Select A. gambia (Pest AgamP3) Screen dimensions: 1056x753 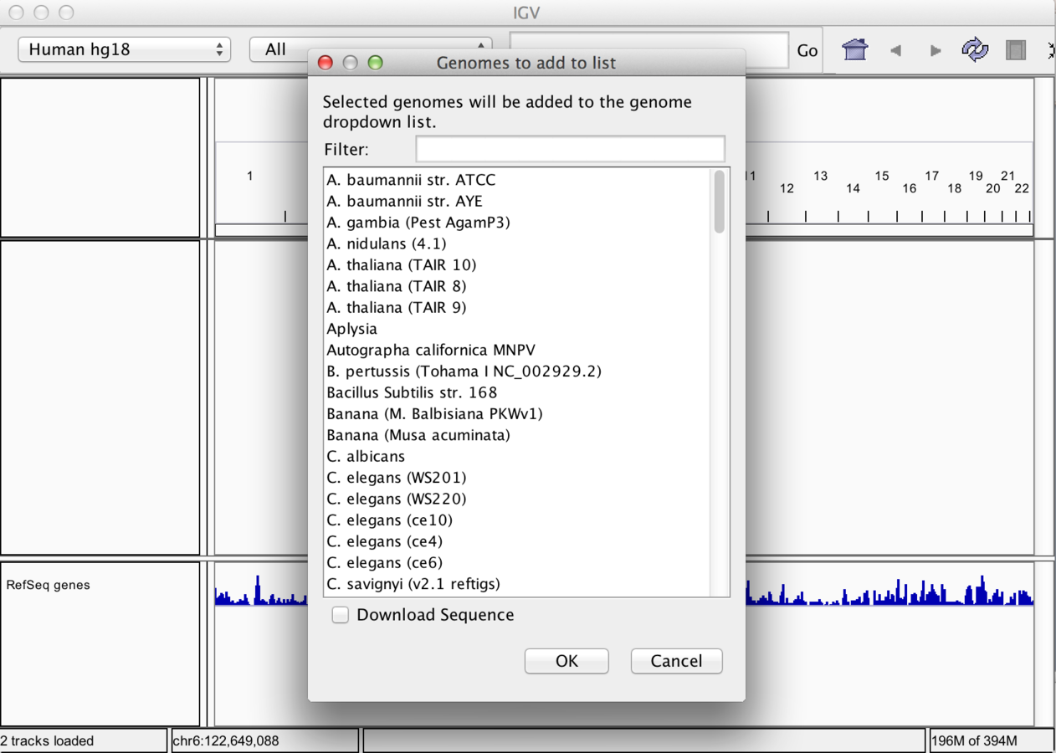tap(518, 223)
